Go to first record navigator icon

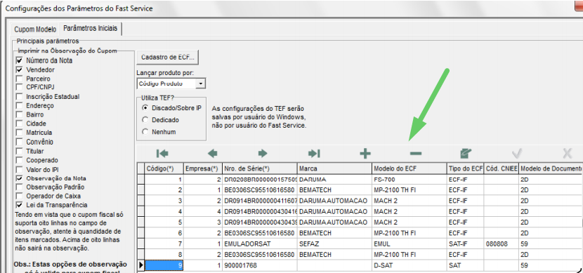coord(162,154)
